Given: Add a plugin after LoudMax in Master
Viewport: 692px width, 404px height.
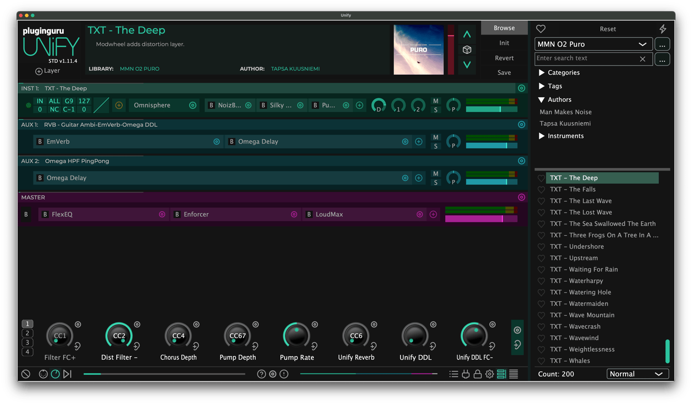Looking at the screenshot, I should [433, 214].
